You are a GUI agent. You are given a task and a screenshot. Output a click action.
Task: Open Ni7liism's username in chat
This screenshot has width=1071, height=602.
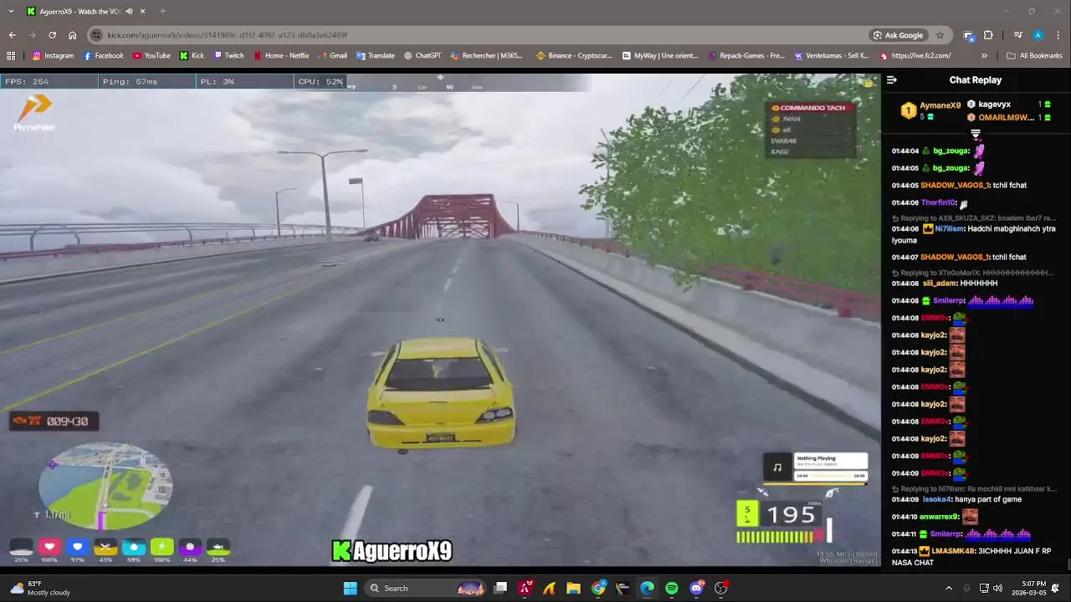click(x=950, y=228)
